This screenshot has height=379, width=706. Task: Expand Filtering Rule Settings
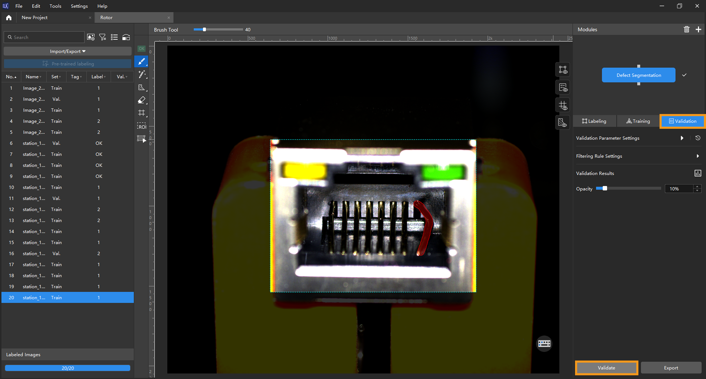click(x=698, y=156)
